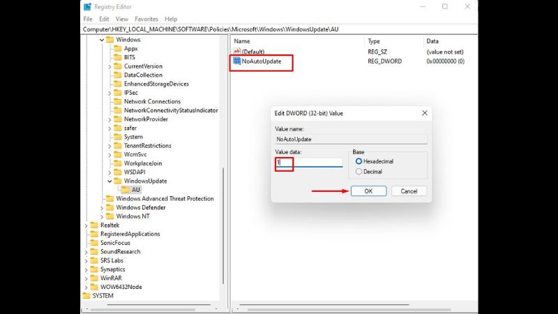Open the Favorites menu

(x=146, y=19)
